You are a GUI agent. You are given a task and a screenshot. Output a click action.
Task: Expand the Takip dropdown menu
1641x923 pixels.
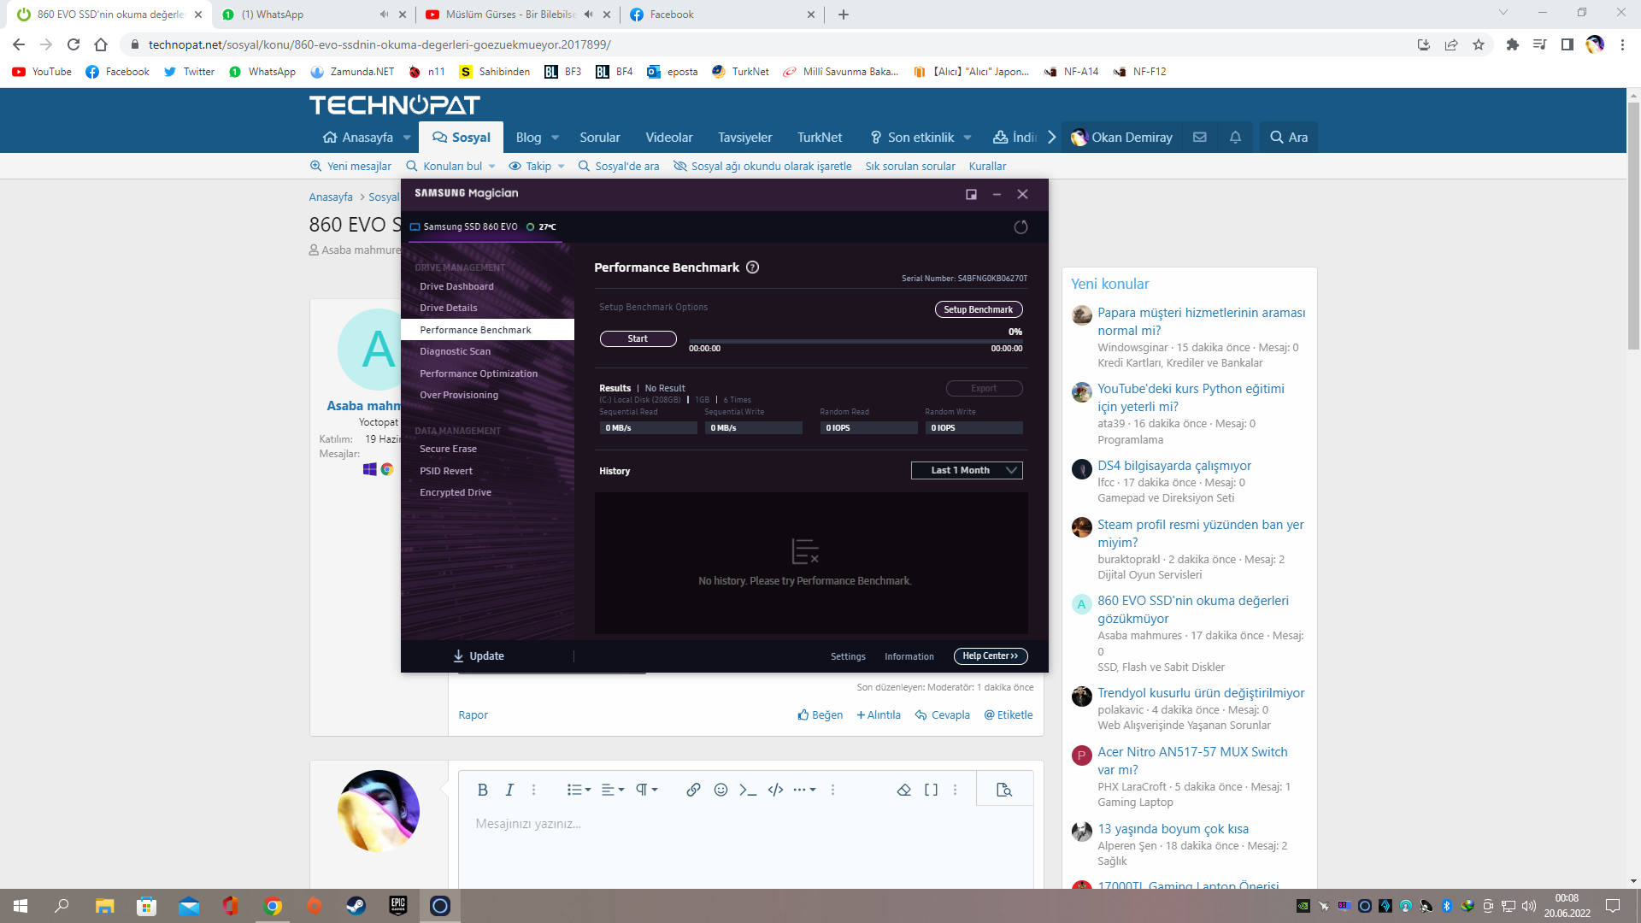(x=561, y=167)
